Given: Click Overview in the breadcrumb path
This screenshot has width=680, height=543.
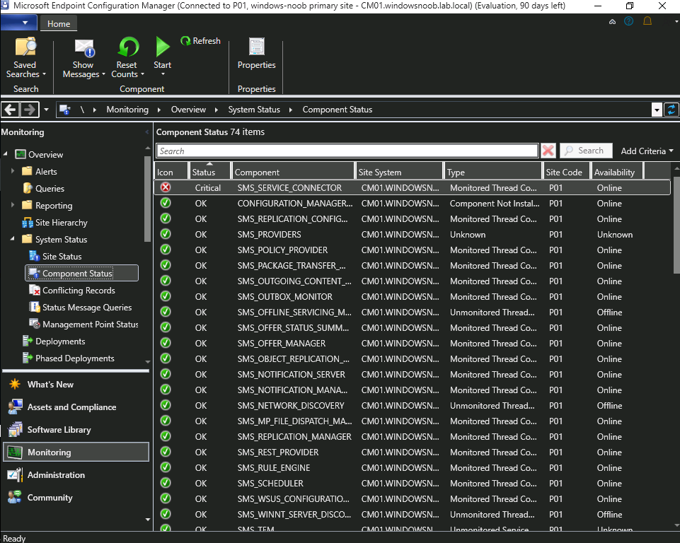Looking at the screenshot, I should (x=188, y=110).
